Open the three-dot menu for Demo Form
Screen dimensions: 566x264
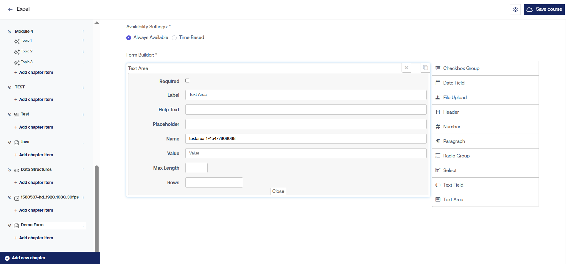83,225
